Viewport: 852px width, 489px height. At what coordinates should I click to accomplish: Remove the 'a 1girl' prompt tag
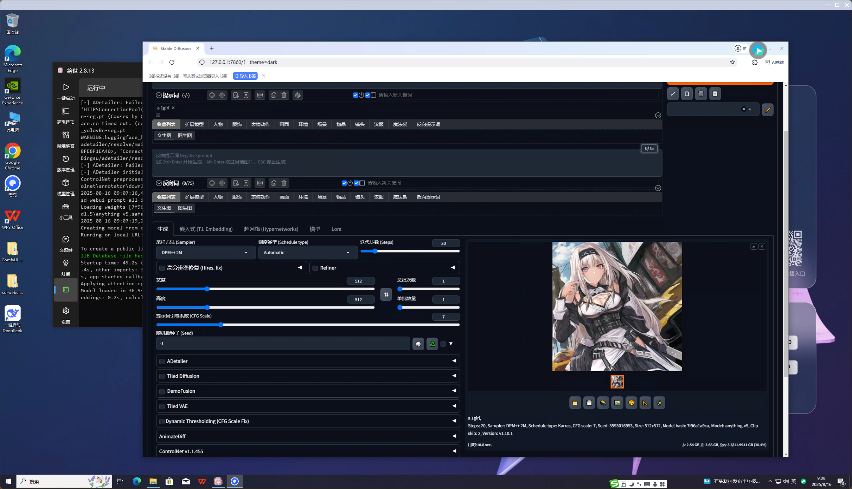(x=173, y=108)
